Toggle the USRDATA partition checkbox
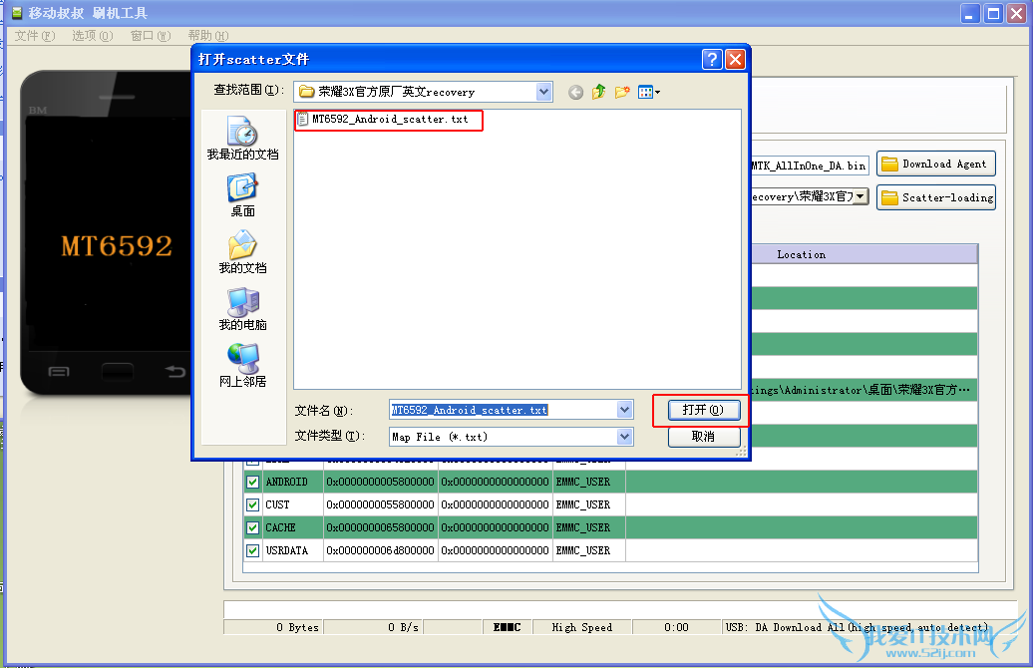Screen dimensions: 1033x668 click(x=252, y=550)
